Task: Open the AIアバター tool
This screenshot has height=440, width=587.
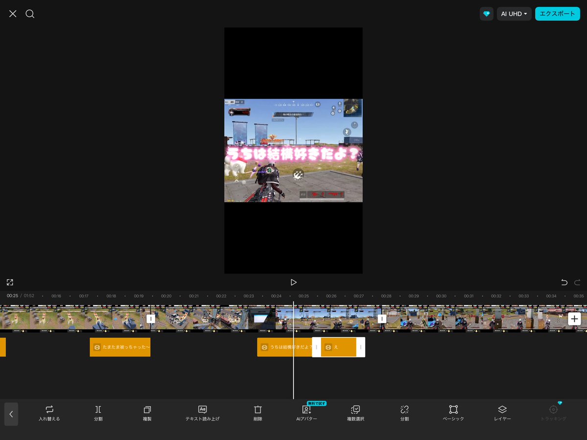Action: (x=306, y=413)
